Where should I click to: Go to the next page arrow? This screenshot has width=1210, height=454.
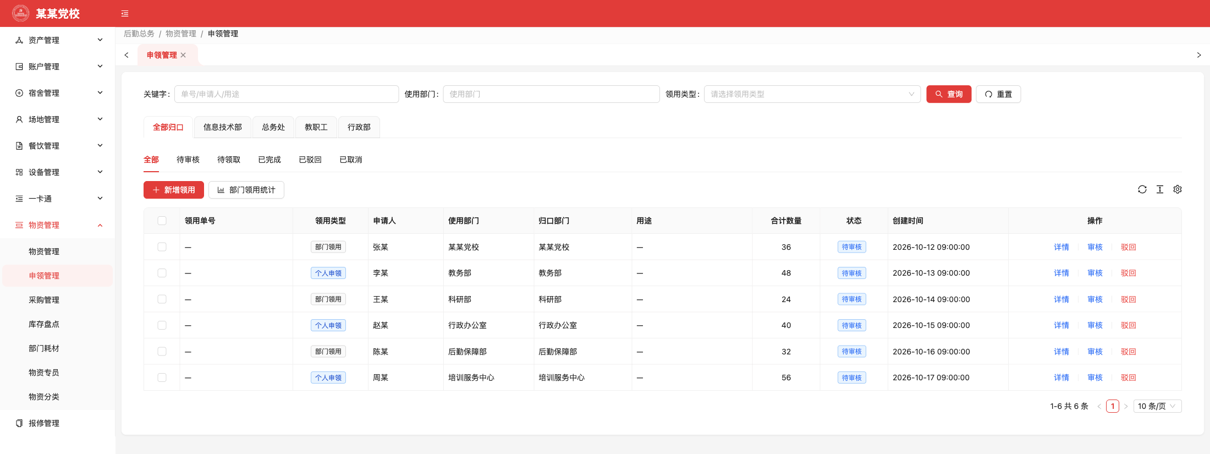pos(1126,407)
